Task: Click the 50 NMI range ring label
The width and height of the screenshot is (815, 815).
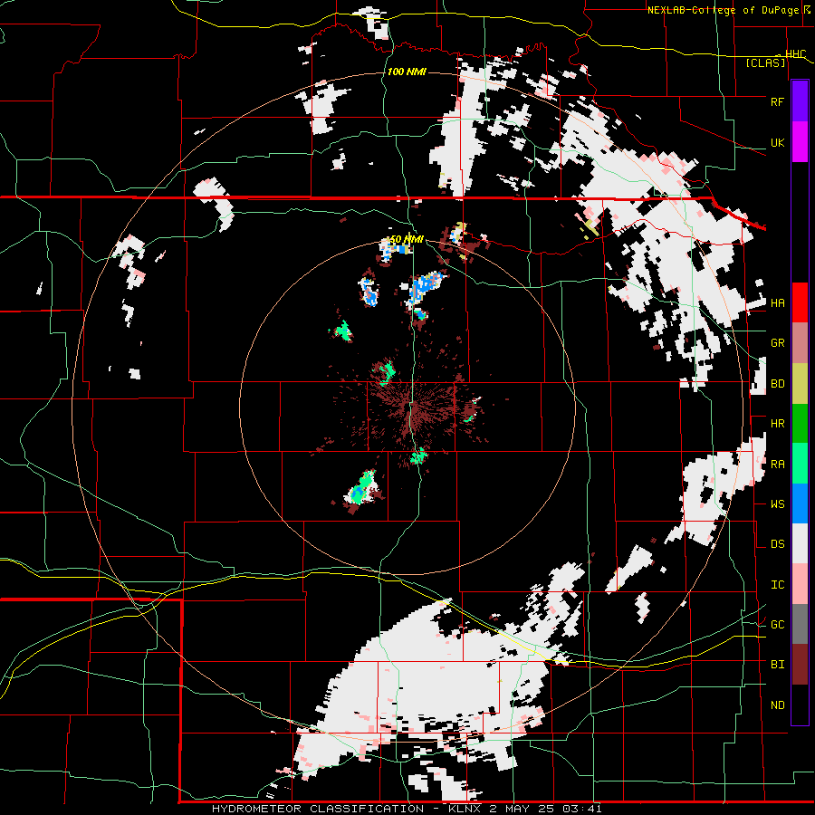Action: [407, 239]
